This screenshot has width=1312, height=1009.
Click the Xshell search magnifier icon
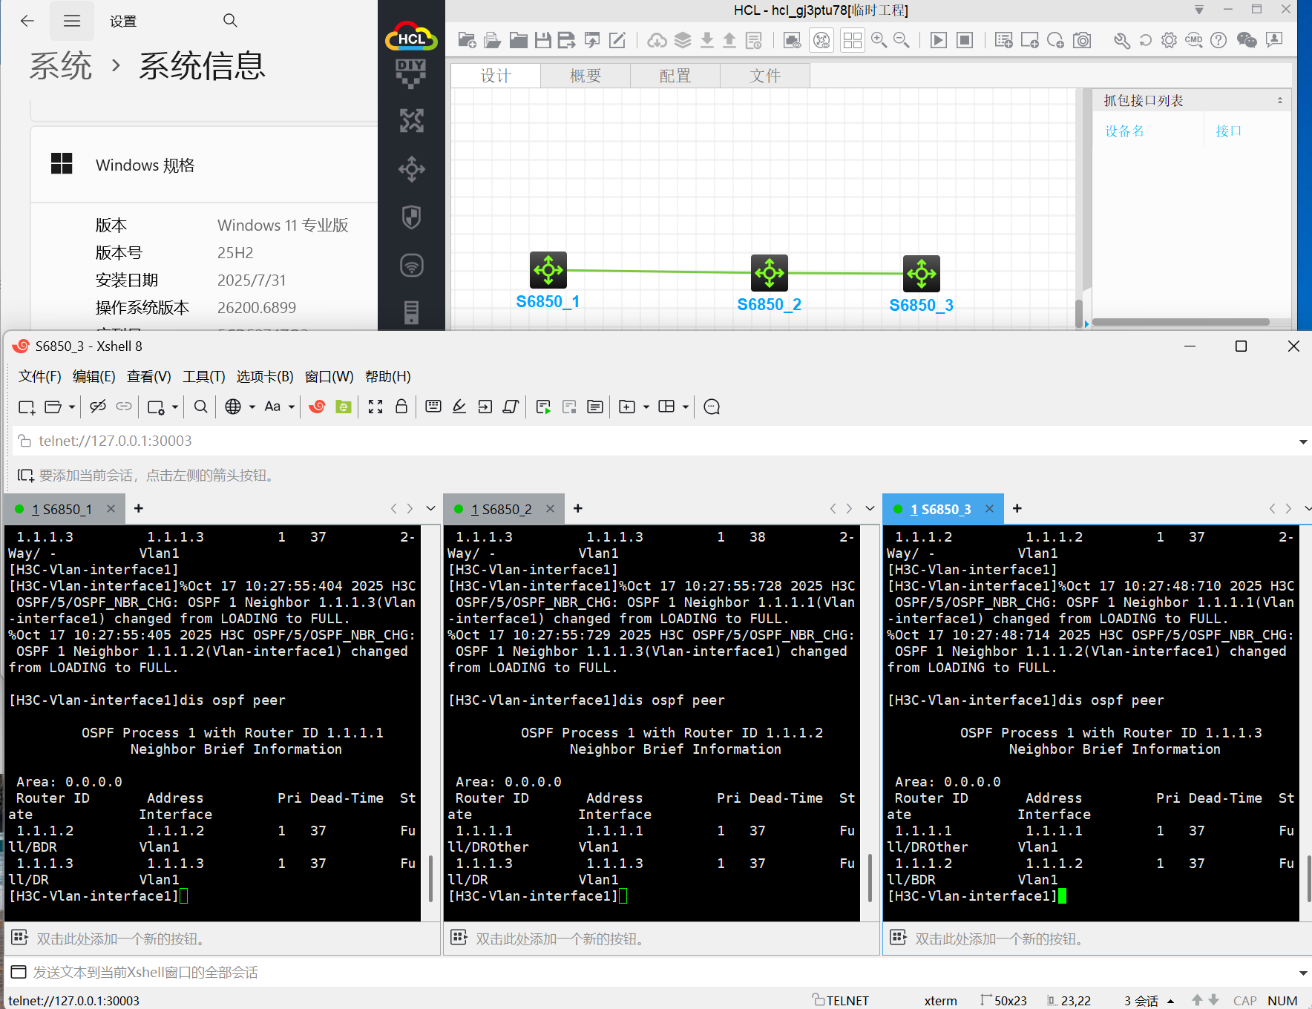click(x=200, y=407)
